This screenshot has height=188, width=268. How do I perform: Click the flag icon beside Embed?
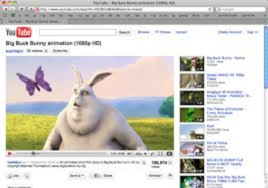(x=170, y=175)
